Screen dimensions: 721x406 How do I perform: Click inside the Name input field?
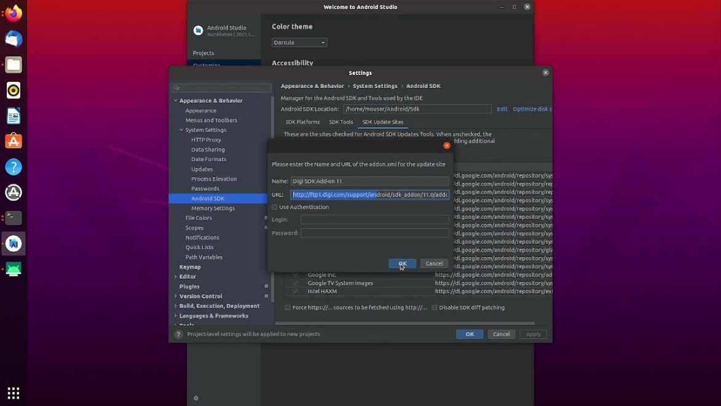(x=369, y=181)
